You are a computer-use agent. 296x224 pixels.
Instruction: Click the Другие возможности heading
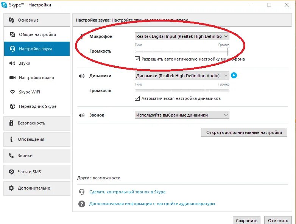click(x=99, y=178)
